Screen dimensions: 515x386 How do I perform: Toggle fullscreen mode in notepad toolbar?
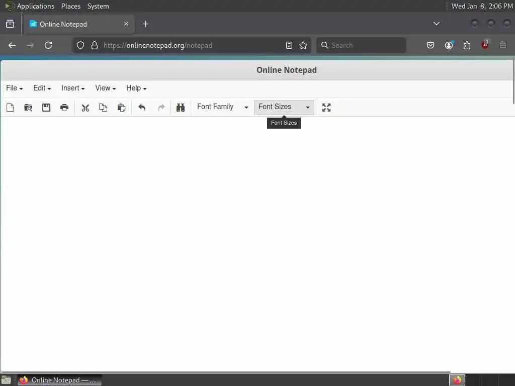click(326, 108)
